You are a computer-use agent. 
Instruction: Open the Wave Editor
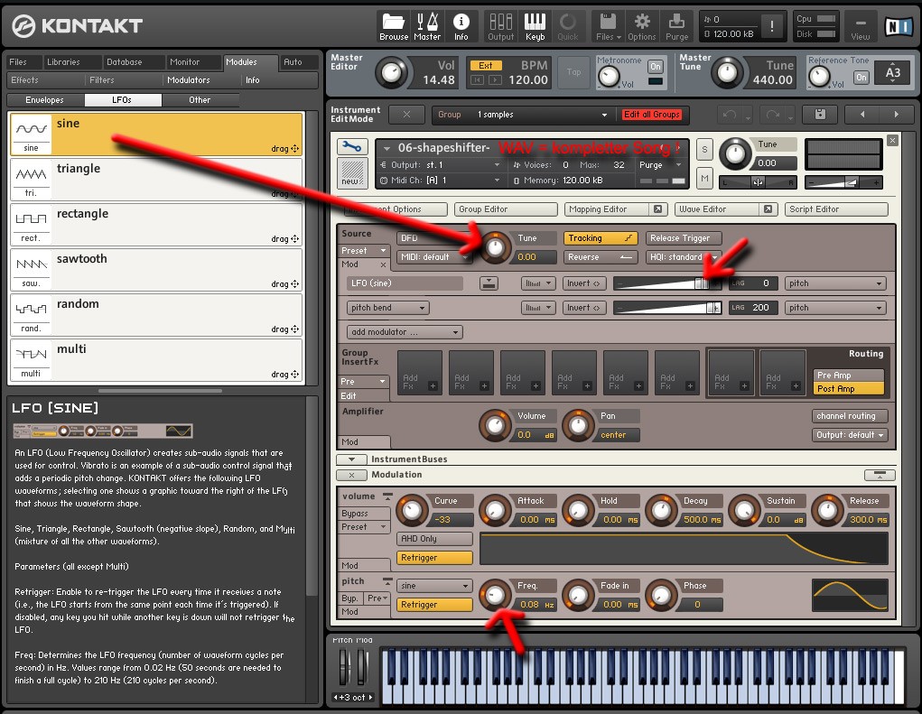click(x=726, y=209)
